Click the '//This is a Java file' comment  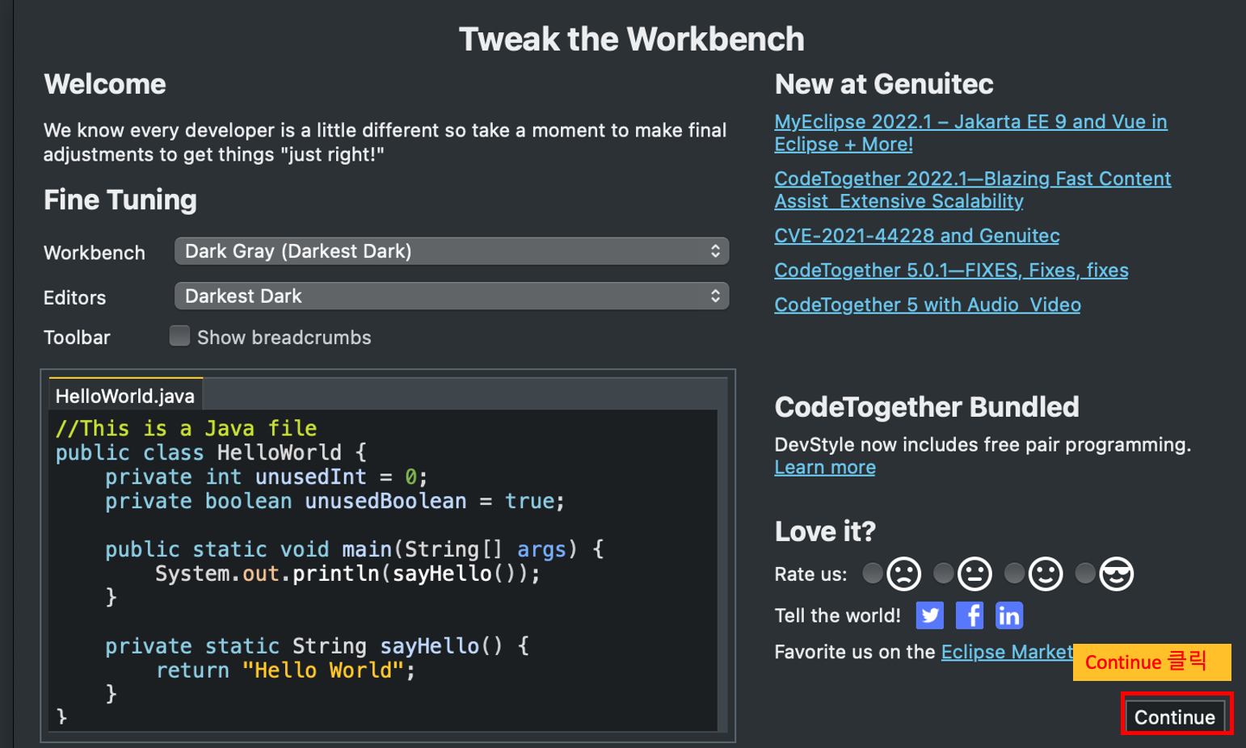186,428
